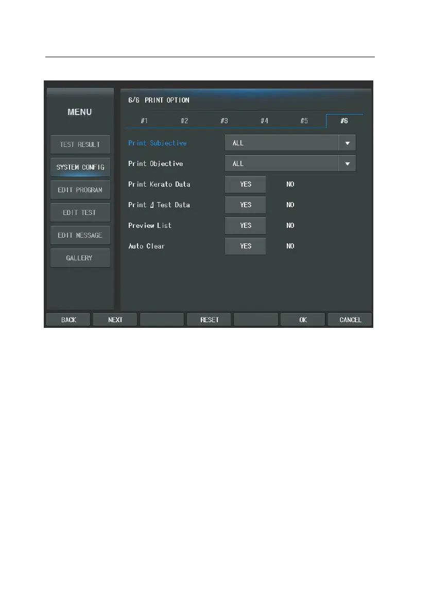Expand the Print Objective dropdown arrow
The height and width of the screenshot is (614, 432).
(347, 163)
